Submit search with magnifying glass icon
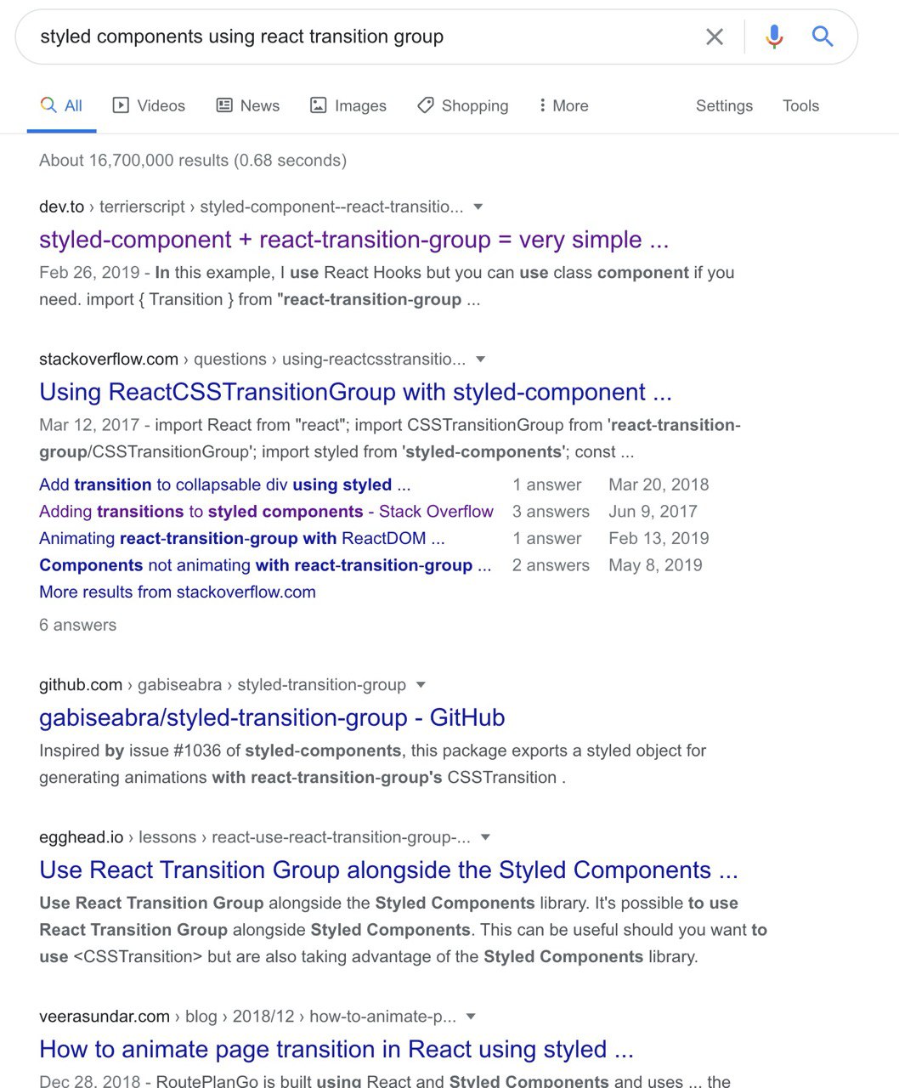The height and width of the screenshot is (1088, 899). (822, 36)
